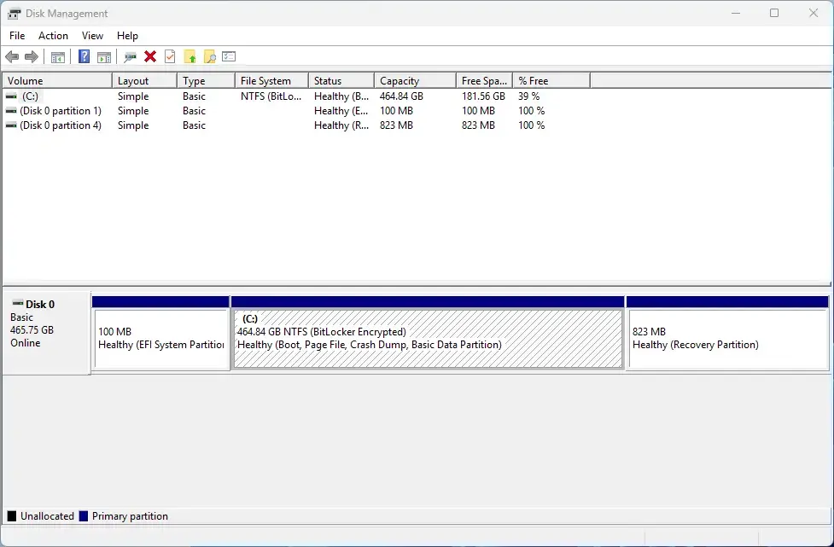Select the 100 MB EFI System Partition block
The width and height of the screenshot is (834, 547).
point(161,334)
